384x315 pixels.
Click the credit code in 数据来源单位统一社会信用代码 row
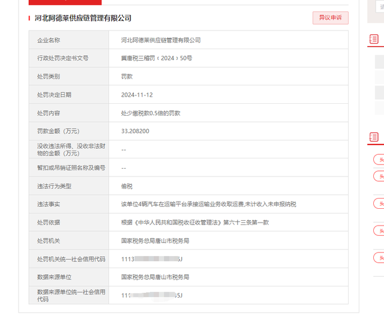(x=152, y=295)
